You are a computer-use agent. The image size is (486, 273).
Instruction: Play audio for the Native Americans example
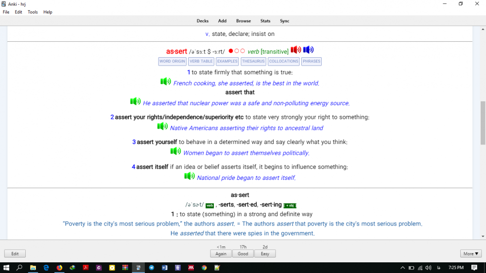coord(162,127)
